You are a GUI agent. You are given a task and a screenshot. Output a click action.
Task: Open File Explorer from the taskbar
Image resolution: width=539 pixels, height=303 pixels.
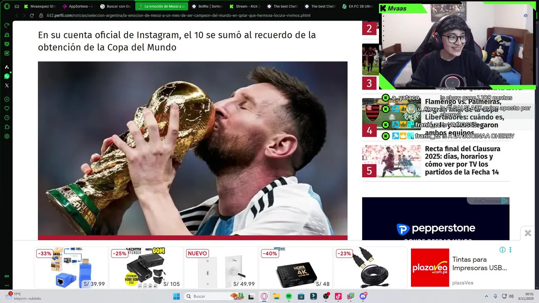tap(276, 296)
